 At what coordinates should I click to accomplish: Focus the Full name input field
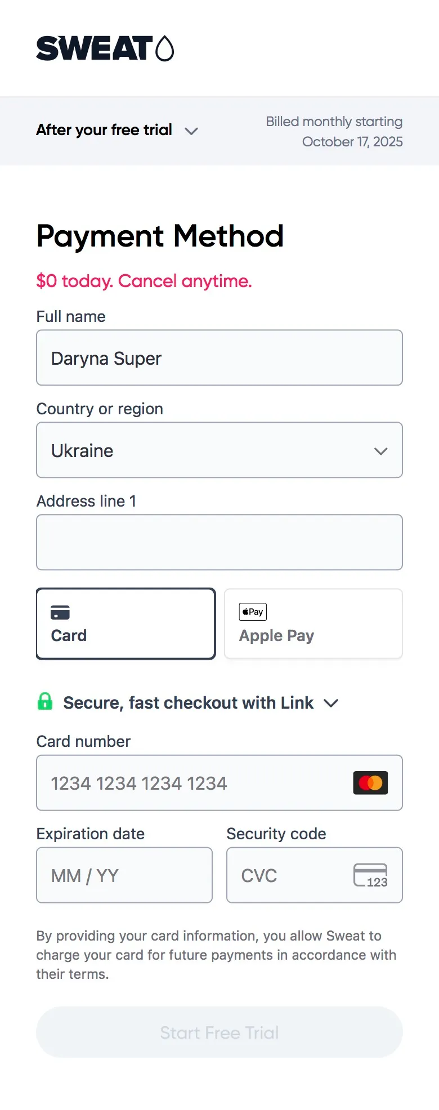pyautogui.click(x=219, y=358)
